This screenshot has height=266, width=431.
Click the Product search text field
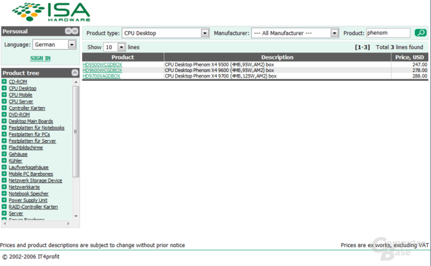[x=389, y=33]
